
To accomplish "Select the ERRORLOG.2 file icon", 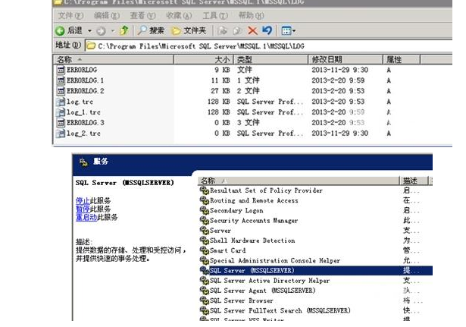I will tap(61, 91).
